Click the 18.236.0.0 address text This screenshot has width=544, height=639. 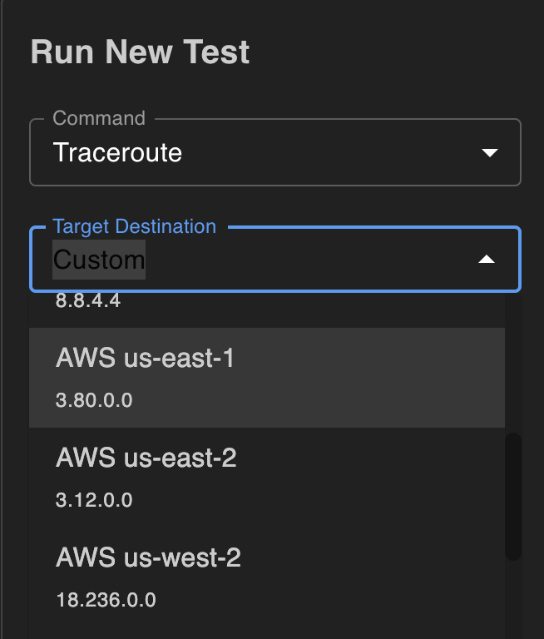click(106, 600)
